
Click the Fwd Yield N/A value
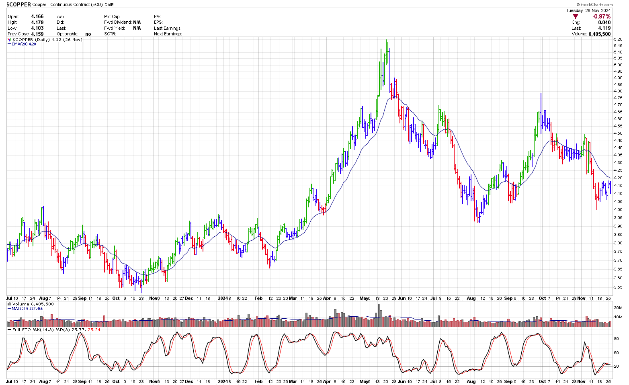click(x=137, y=28)
